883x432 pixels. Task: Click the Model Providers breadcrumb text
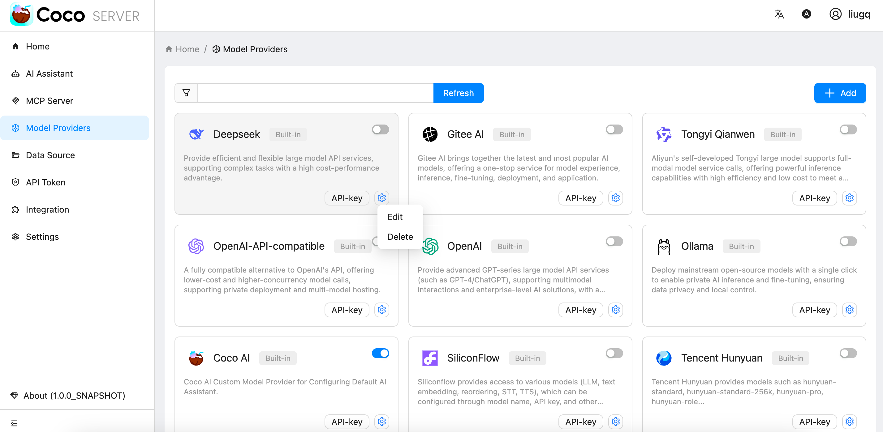(x=255, y=49)
